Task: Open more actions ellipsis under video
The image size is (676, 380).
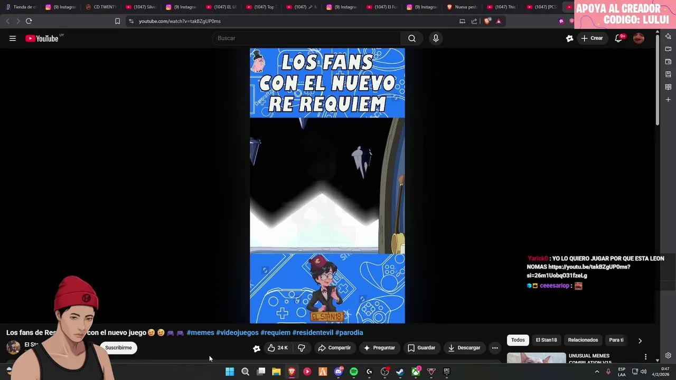Action: [495, 348]
